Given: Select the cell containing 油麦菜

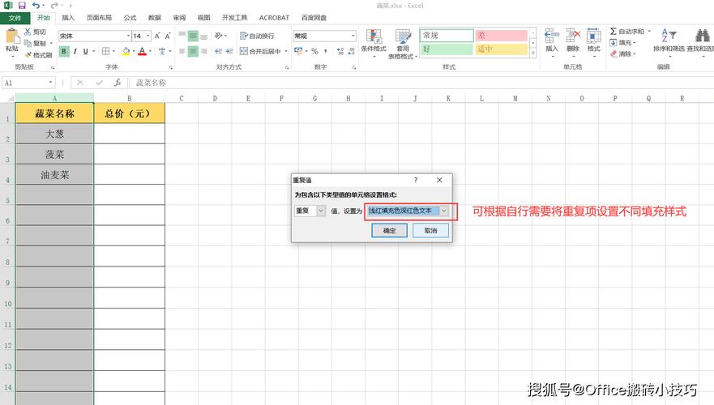Looking at the screenshot, I should coord(54,175).
